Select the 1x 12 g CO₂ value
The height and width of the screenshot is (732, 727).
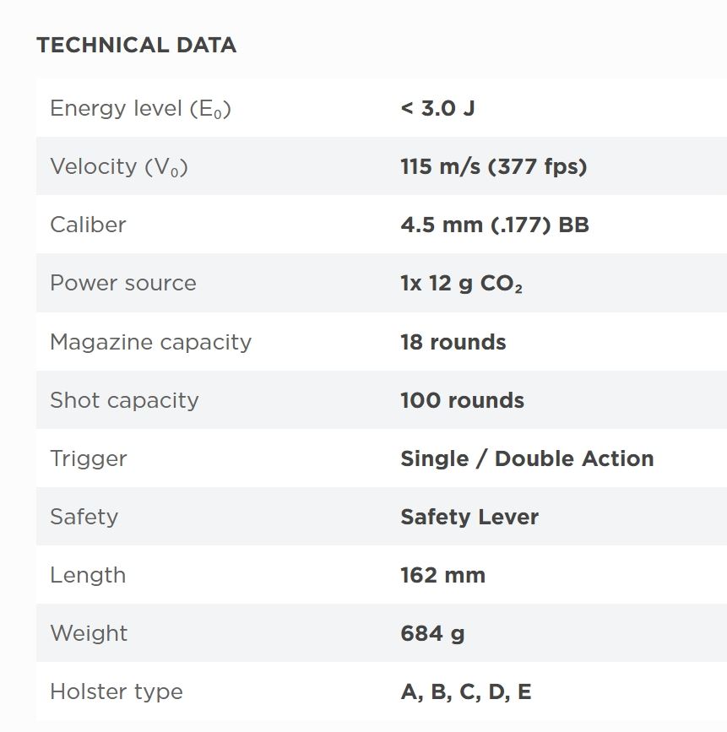461,284
